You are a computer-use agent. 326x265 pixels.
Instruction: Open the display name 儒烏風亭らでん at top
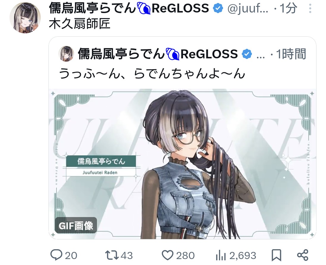point(92,8)
